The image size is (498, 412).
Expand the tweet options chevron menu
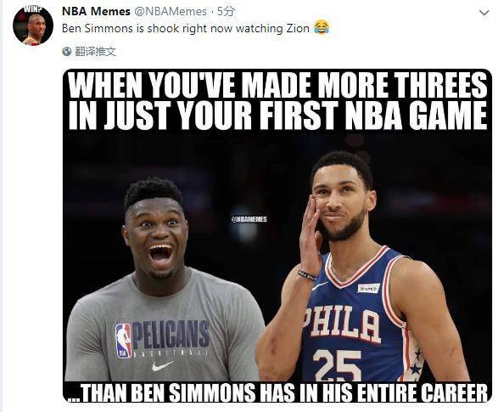tap(484, 13)
